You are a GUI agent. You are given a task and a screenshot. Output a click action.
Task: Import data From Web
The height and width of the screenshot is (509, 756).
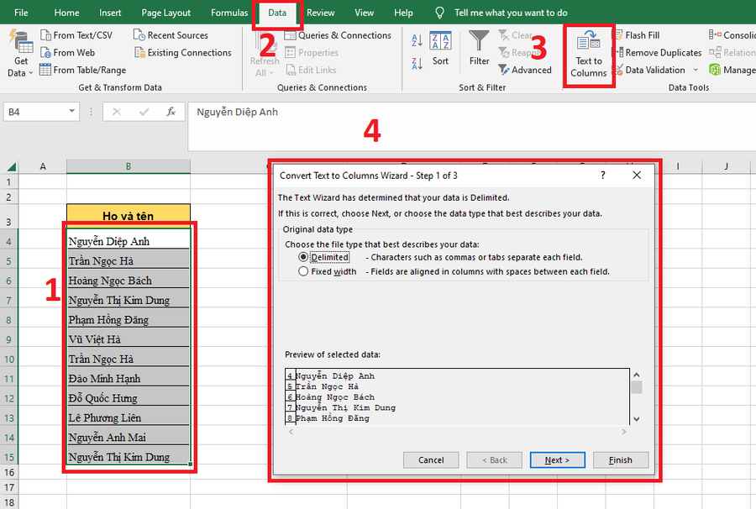pyautogui.click(x=67, y=53)
